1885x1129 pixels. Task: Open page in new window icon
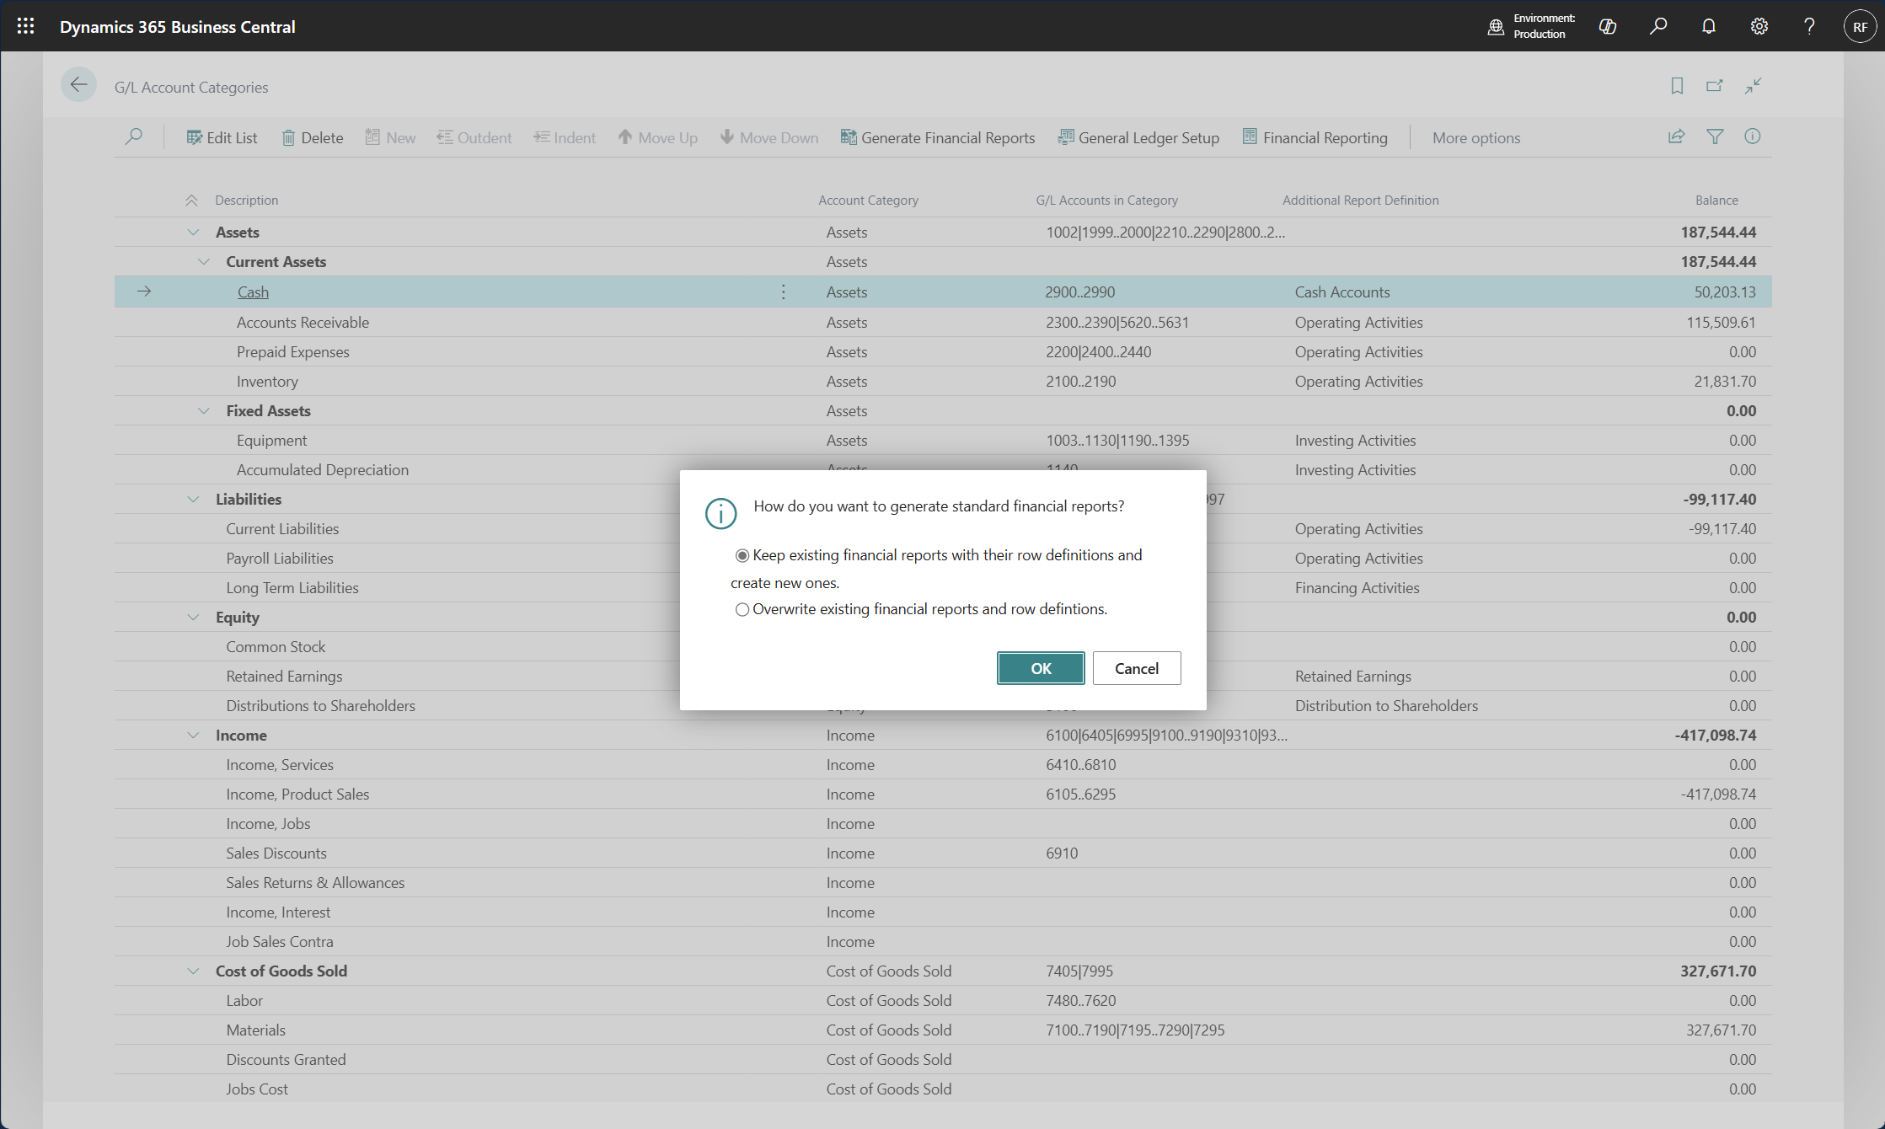1715,86
